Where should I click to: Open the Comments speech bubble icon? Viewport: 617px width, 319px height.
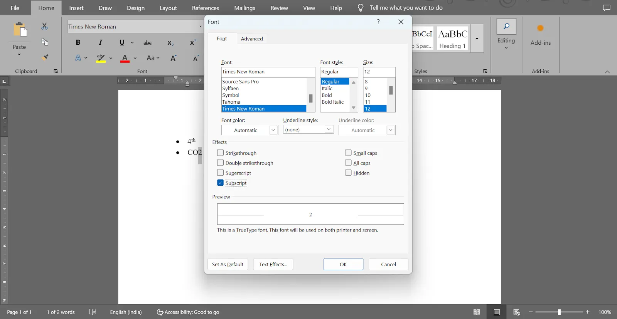(x=607, y=8)
